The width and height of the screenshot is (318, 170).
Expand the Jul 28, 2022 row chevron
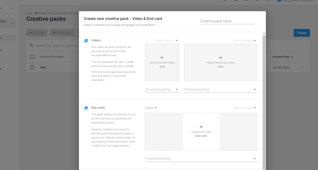(302, 67)
